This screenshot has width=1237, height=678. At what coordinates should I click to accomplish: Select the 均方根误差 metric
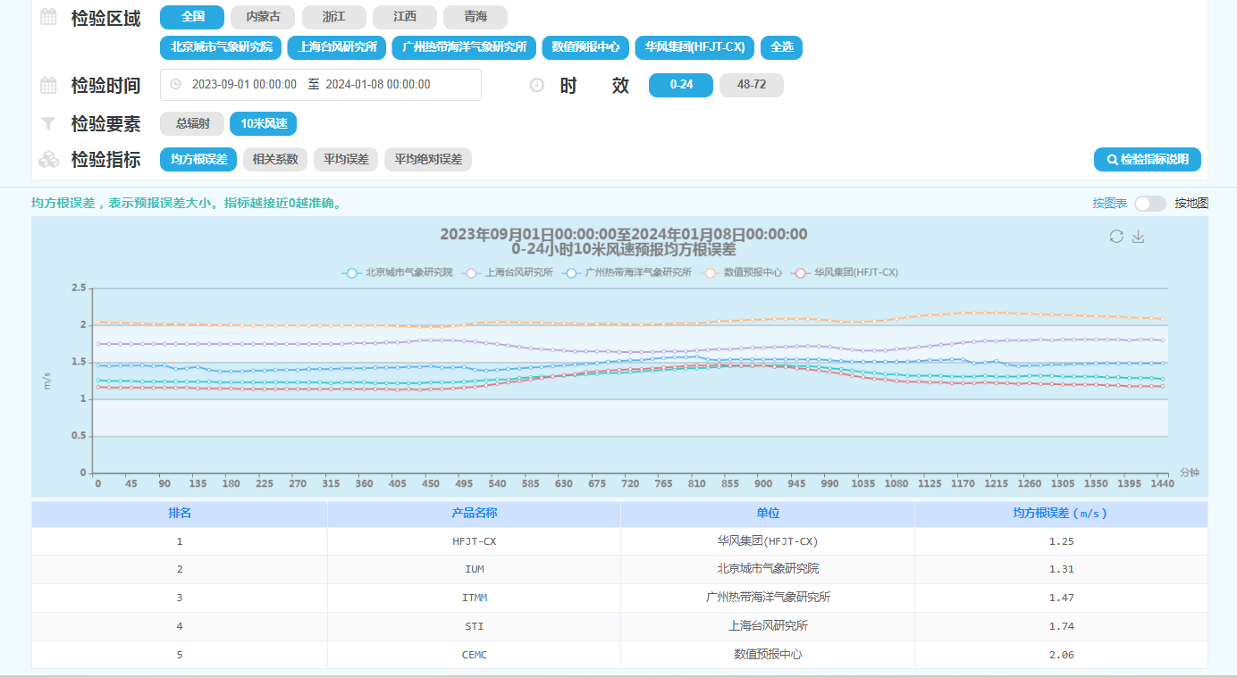tap(198, 160)
